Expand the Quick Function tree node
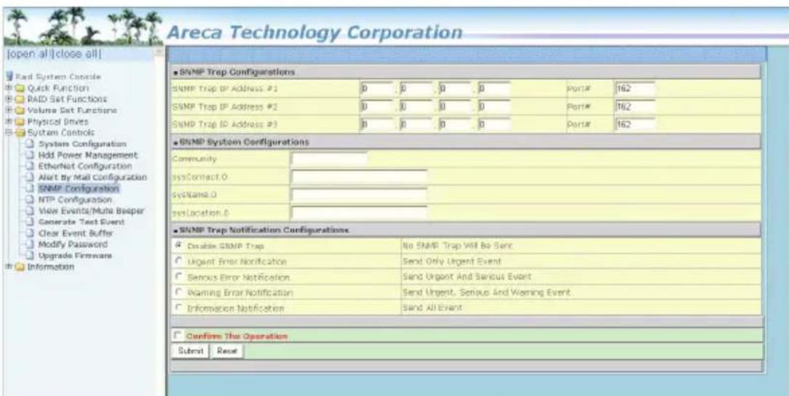 [x=7, y=88]
